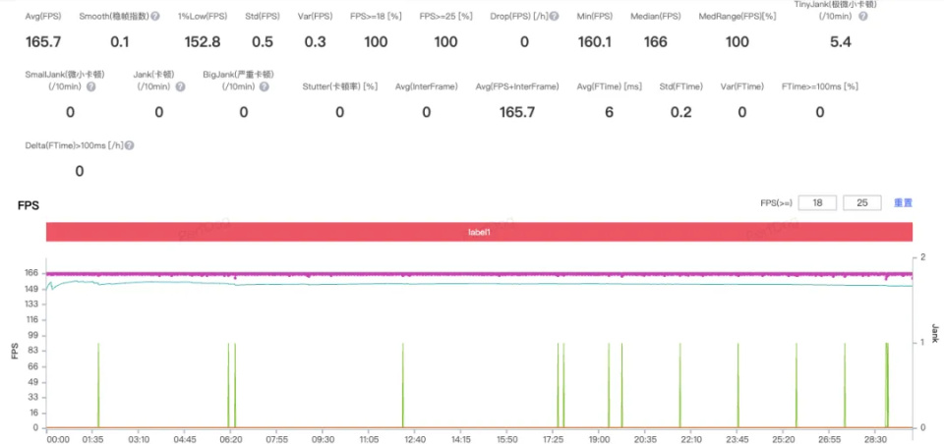Open help icon beside SmallJank (/10min)
This screenshot has width=944, height=444.
(x=90, y=86)
